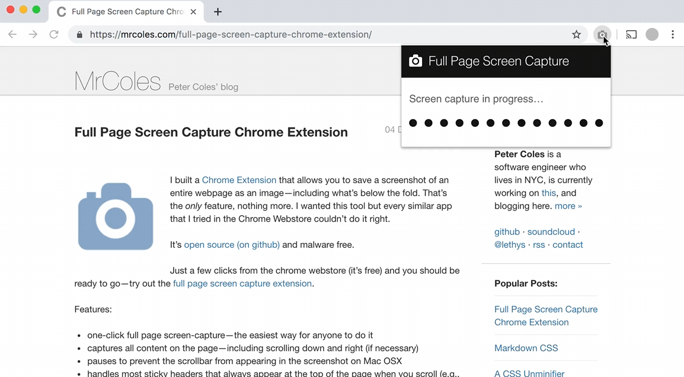The width and height of the screenshot is (684, 377).
Task: Open the Chrome profile avatar
Action: [x=652, y=34]
